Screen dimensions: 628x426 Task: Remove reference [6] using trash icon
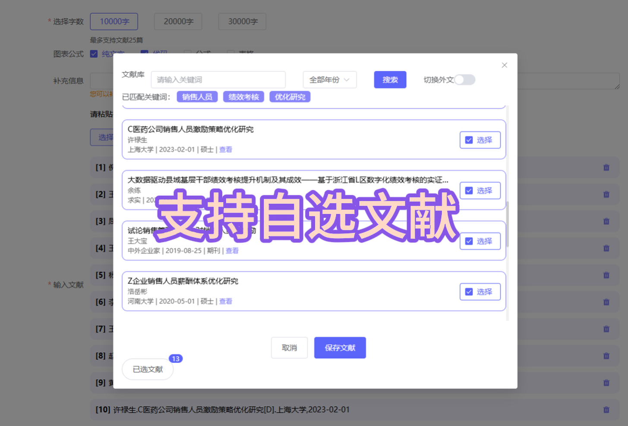pyautogui.click(x=606, y=302)
